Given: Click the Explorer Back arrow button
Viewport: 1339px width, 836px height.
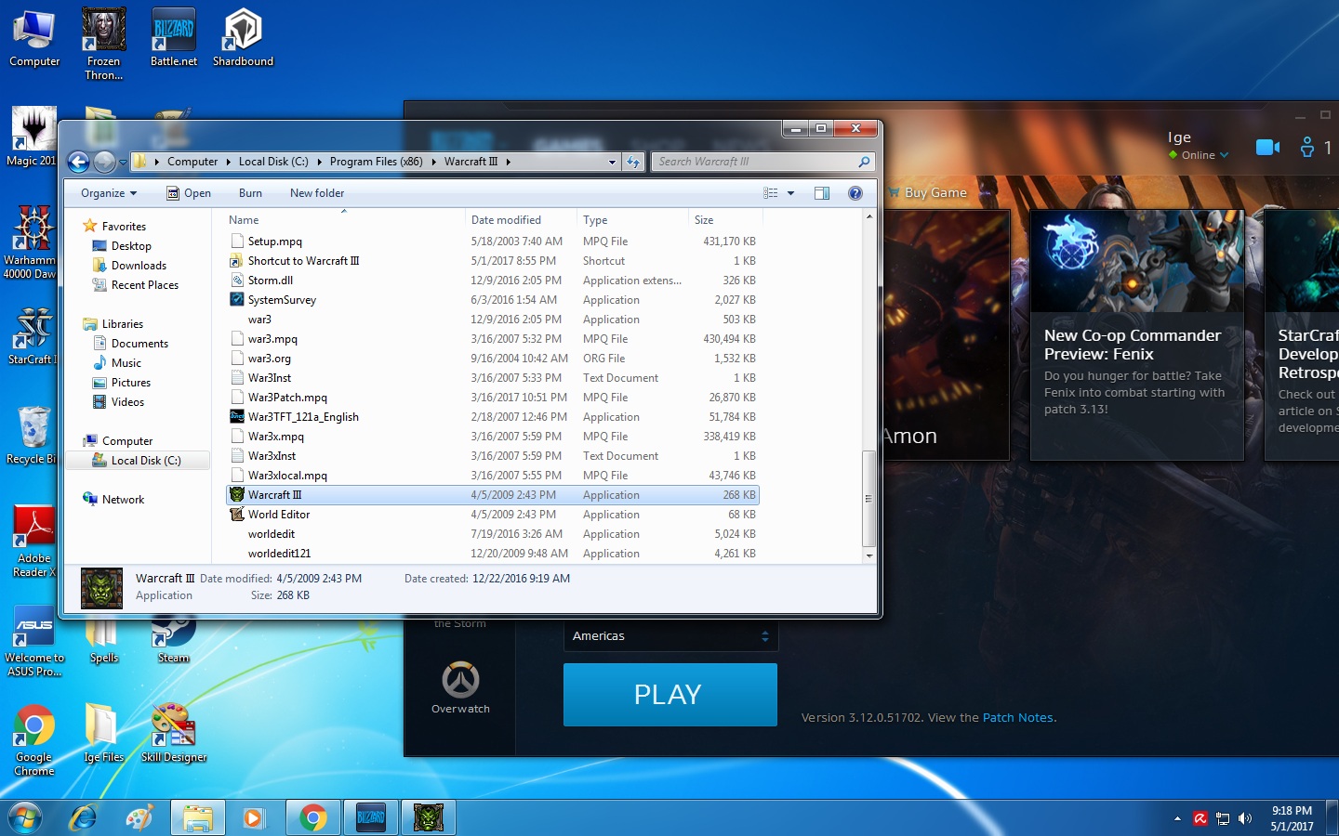Looking at the screenshot, I should (x=79, y=162).
